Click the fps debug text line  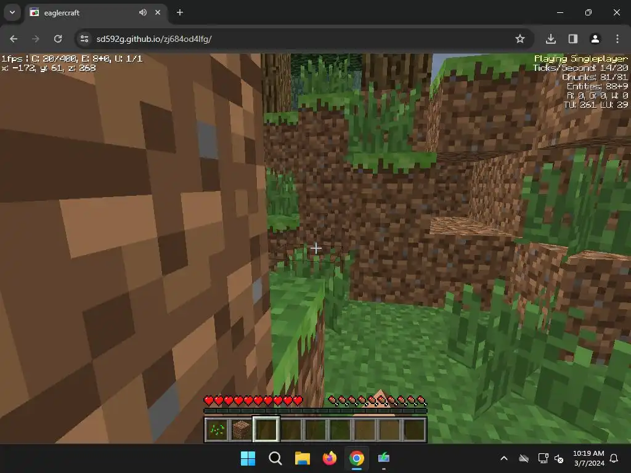pyautogui.click(x=72, y=59)
